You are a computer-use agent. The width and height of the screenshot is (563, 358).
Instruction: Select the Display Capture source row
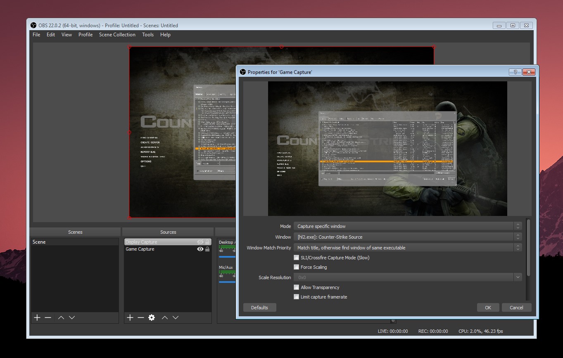[168, 242]
